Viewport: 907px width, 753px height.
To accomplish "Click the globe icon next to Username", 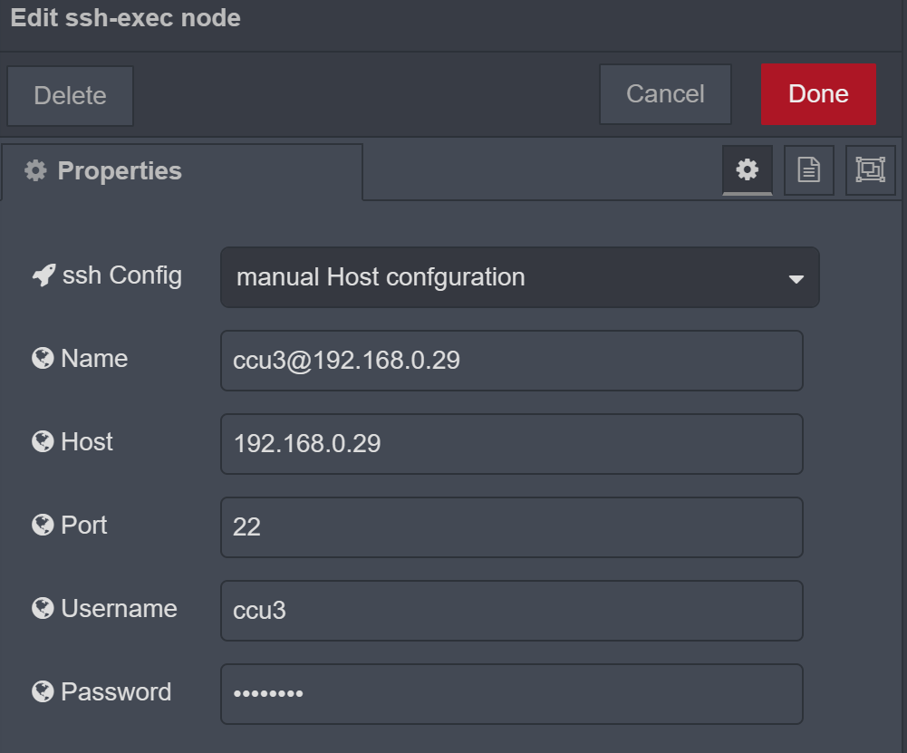I will pos(42,607).
